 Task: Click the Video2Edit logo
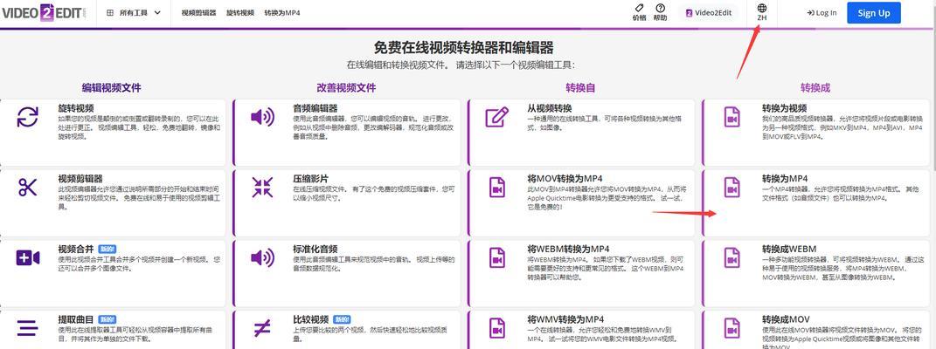click(x=44, y=13)
